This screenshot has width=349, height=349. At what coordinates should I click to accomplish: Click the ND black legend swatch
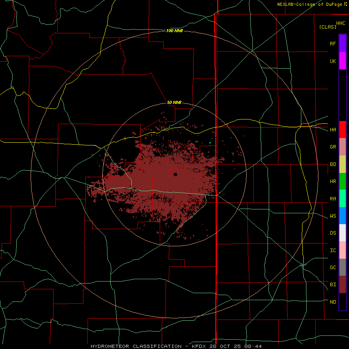point(342,302)
